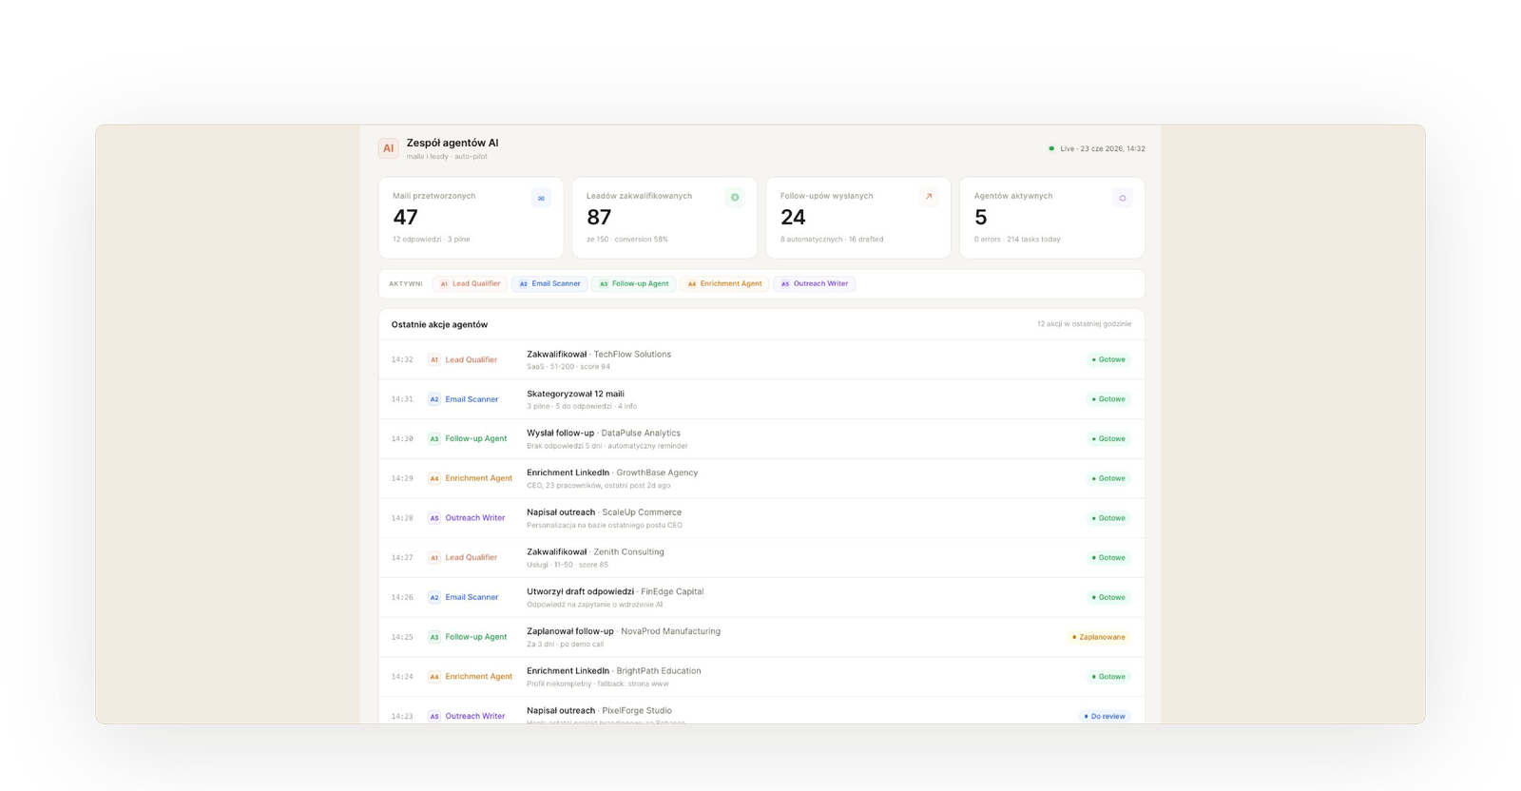The width and height of the screenshot is (1521, 791).
Task: Click Zakwalifikował Zenith Consulting entry
Action: (595, 552)
